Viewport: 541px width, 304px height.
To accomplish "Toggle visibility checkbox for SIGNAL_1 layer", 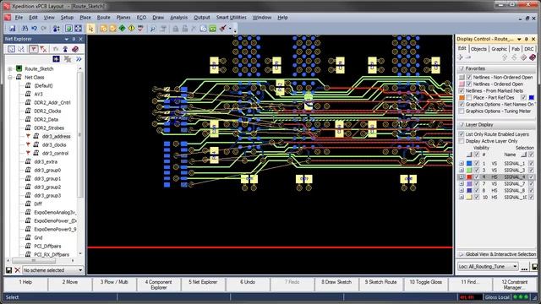I will (477, 163).
